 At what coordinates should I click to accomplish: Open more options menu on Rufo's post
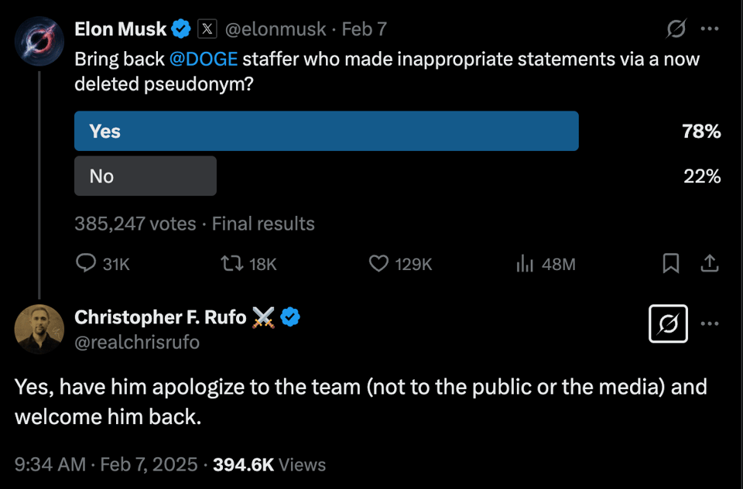(x=709, y=323)
